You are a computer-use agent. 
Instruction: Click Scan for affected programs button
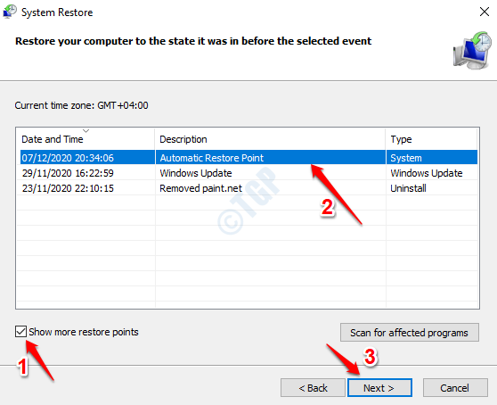[410, 333]
